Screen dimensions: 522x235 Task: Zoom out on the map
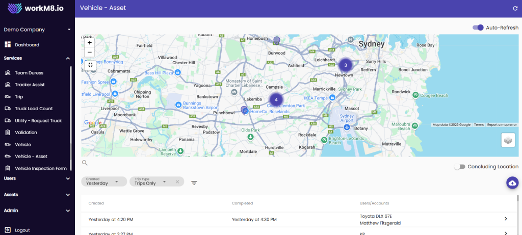pyautogui.click(x=90, y=53)
